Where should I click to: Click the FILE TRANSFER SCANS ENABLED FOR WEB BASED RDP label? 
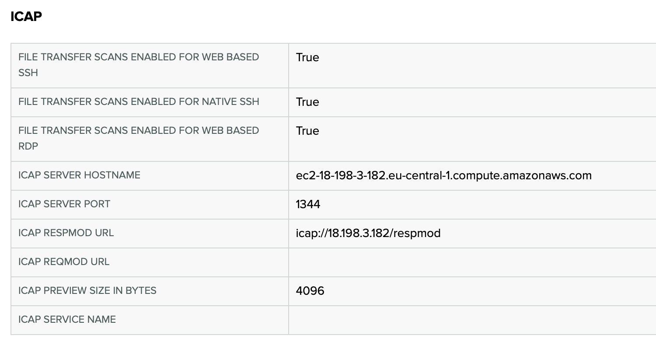[x=139, y=138]
